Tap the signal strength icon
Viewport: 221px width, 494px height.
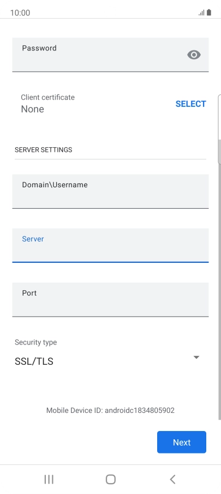(201, 13)
